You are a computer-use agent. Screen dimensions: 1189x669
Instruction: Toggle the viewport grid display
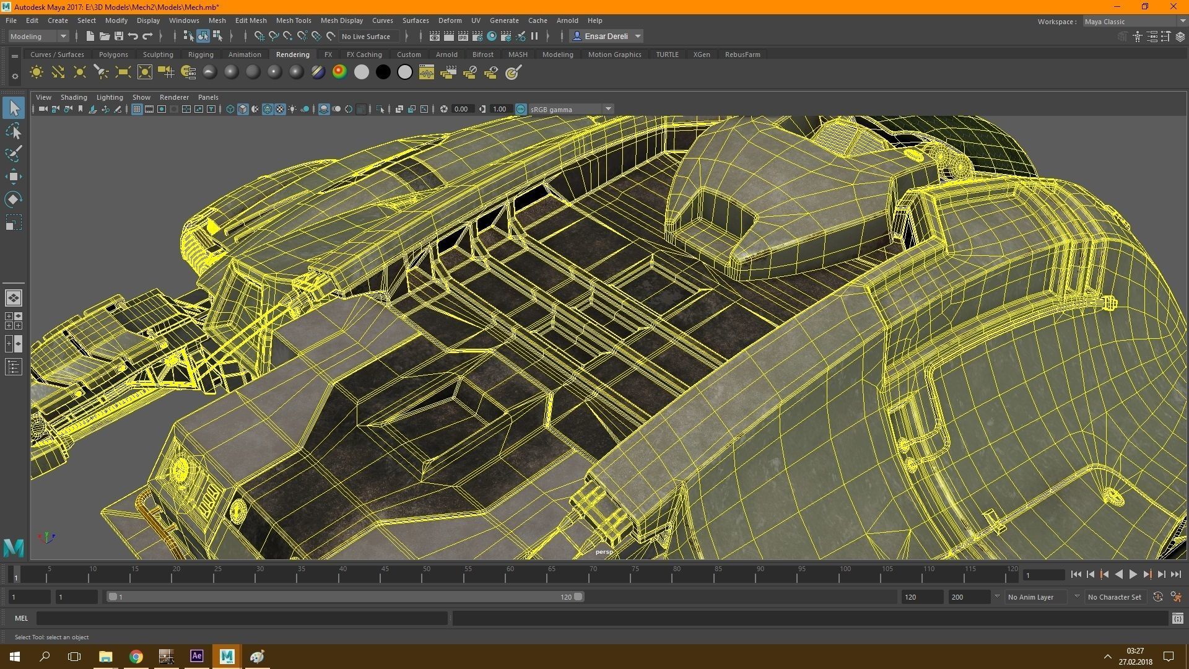tap(137, 110)
